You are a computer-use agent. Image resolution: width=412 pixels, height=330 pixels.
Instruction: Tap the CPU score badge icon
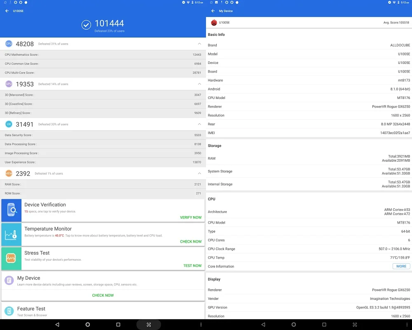click(x=9, y=44)
